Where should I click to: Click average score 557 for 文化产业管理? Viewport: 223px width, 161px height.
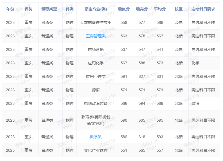click(160, 150)
